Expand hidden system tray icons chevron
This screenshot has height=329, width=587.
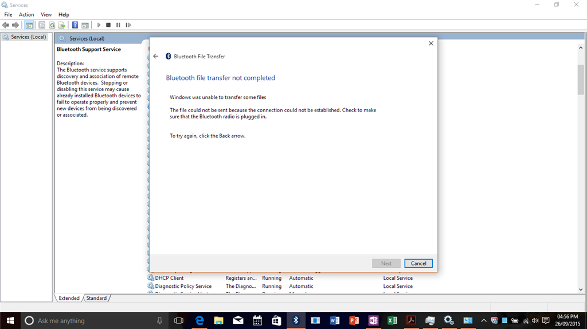(484, 320)
